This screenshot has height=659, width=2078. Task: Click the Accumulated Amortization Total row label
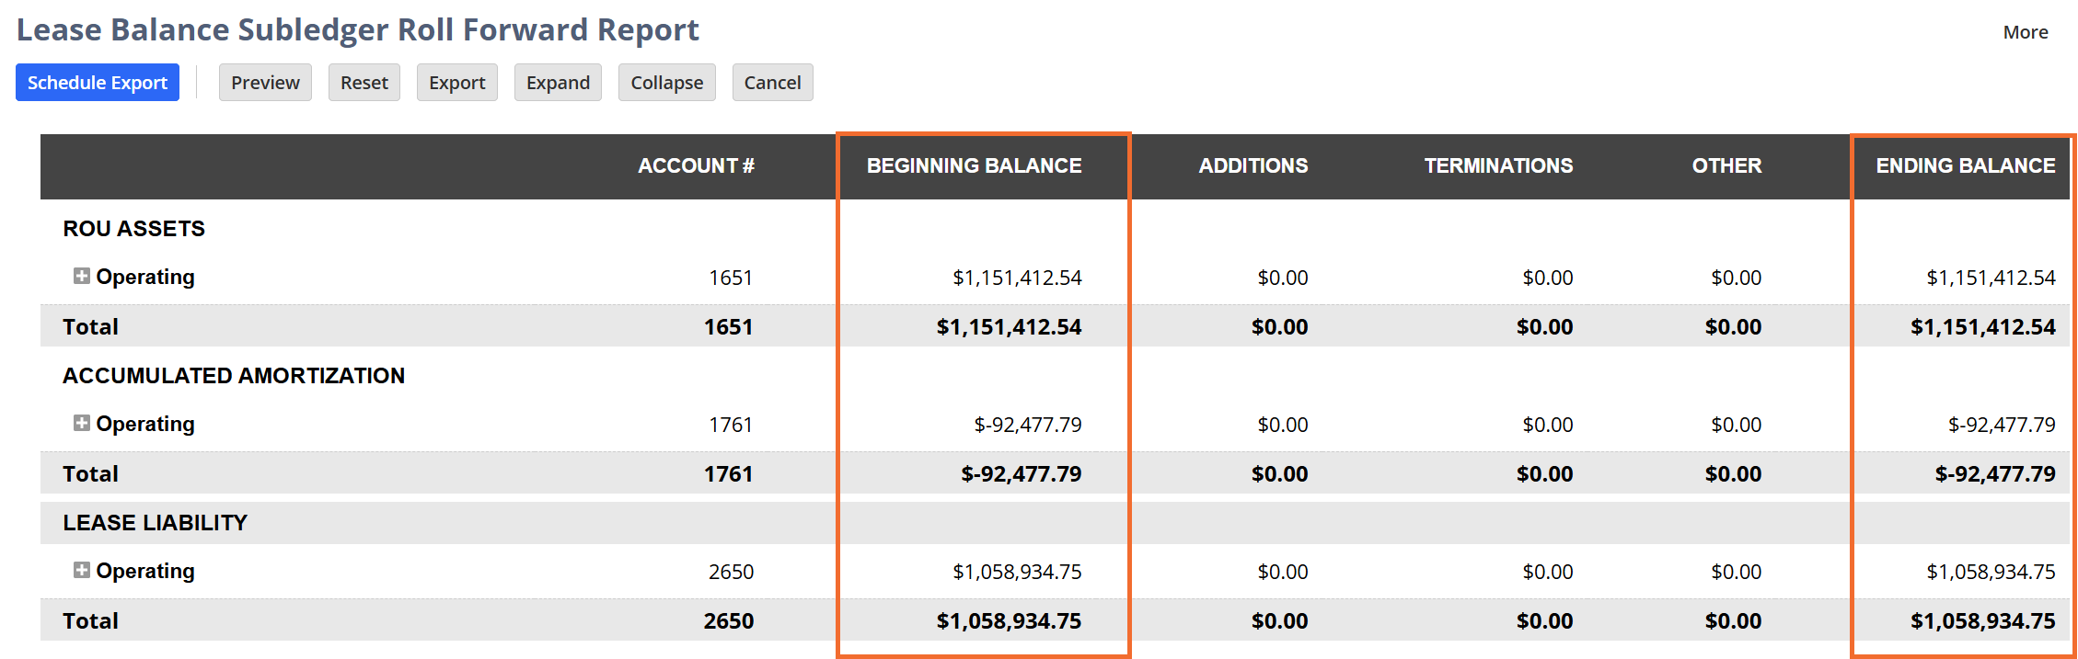tap(90, 474)
